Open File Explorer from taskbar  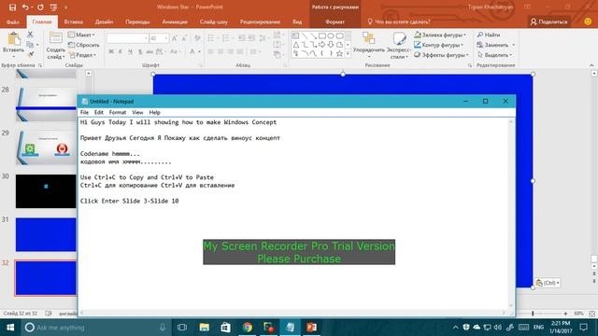click(205, 328)
